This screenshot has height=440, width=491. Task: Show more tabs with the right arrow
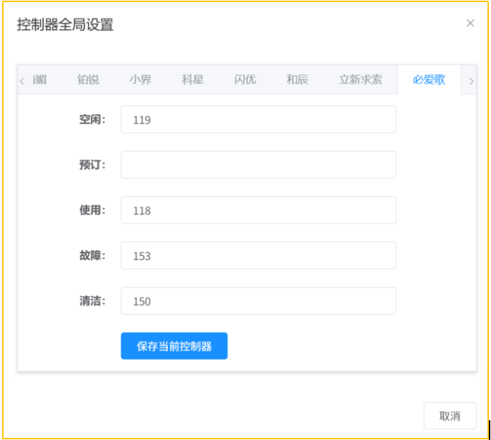tap(471, 81)
